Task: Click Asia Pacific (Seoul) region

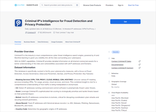Action: point(119,103)
